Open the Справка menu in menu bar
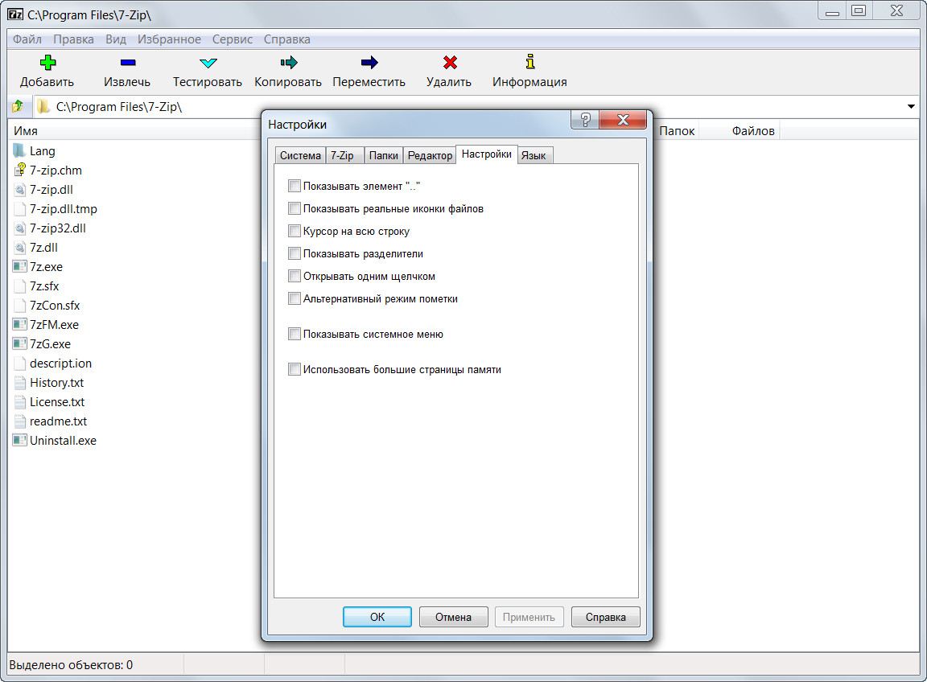Viewport: 927px width, 682px height. (286, 39)
